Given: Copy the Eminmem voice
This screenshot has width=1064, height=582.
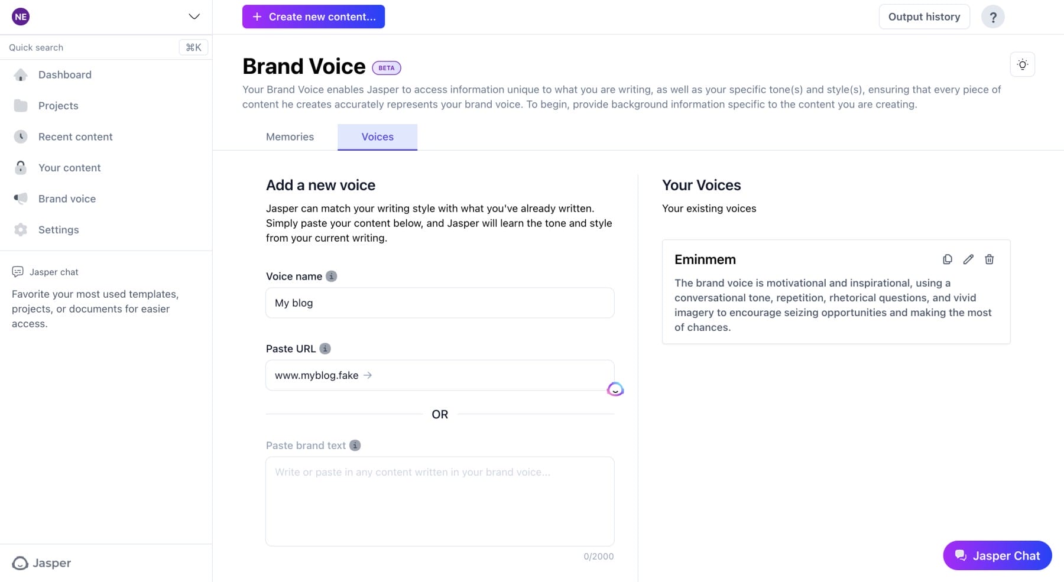Looking at the screenshot, I should (x=947, y=259).
